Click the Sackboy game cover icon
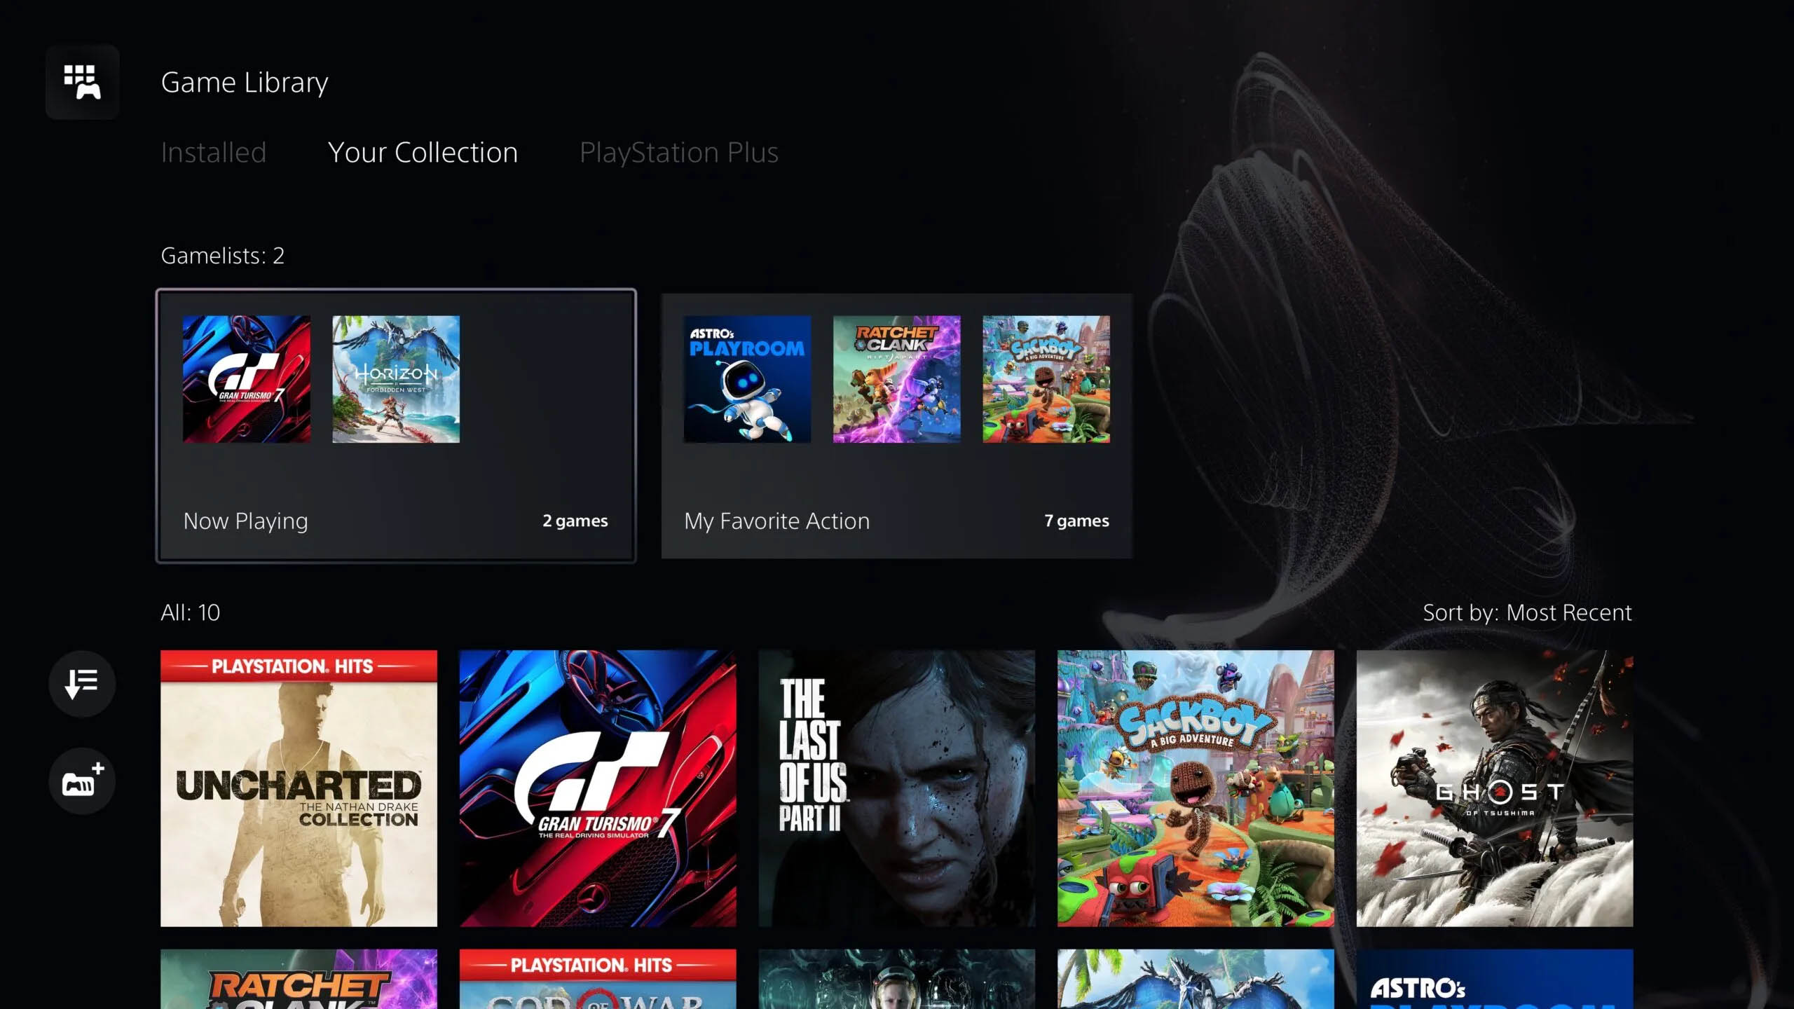Screen dimensions: 1794x1009 1195,788
